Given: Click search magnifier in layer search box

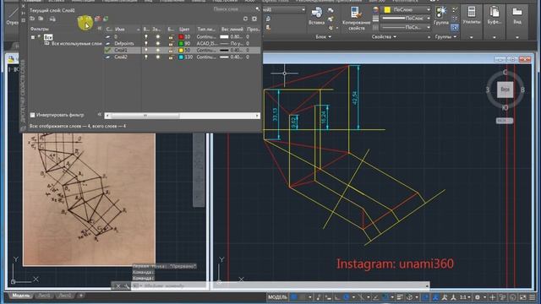Looking at the screenshot, I should coord(257,9).
